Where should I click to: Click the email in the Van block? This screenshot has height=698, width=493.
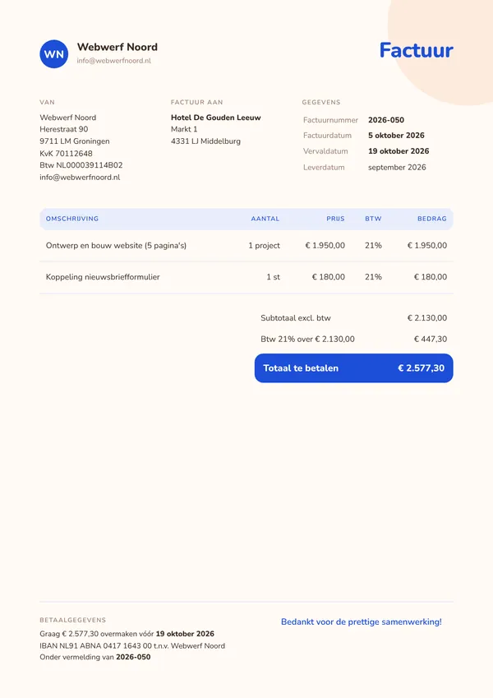point(80,177)
